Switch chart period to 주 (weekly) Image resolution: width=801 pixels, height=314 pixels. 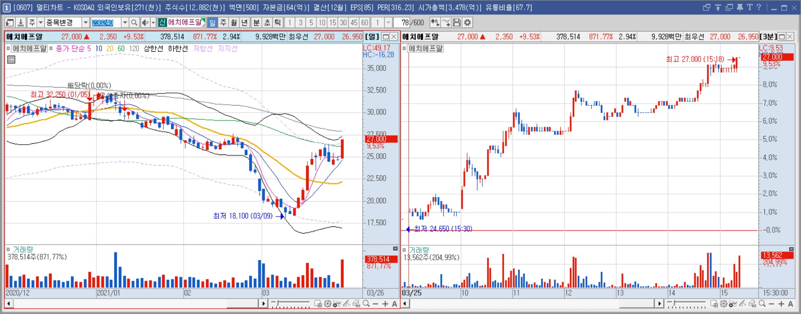pyautogui.click(x=223, y=22)
